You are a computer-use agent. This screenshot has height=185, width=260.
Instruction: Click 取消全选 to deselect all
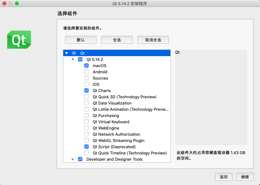153,40
